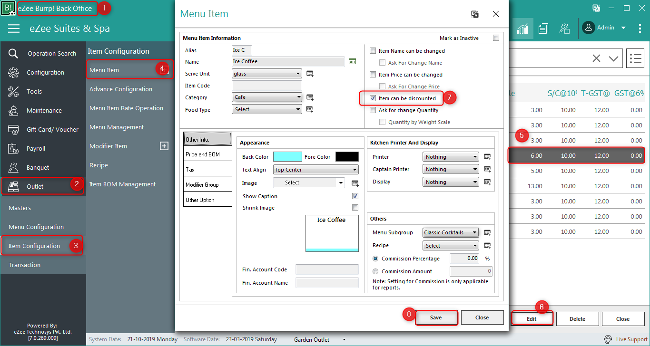Select Commission Percentage radio button
This screenshot has width=650, height=346.
pos(375,259)
